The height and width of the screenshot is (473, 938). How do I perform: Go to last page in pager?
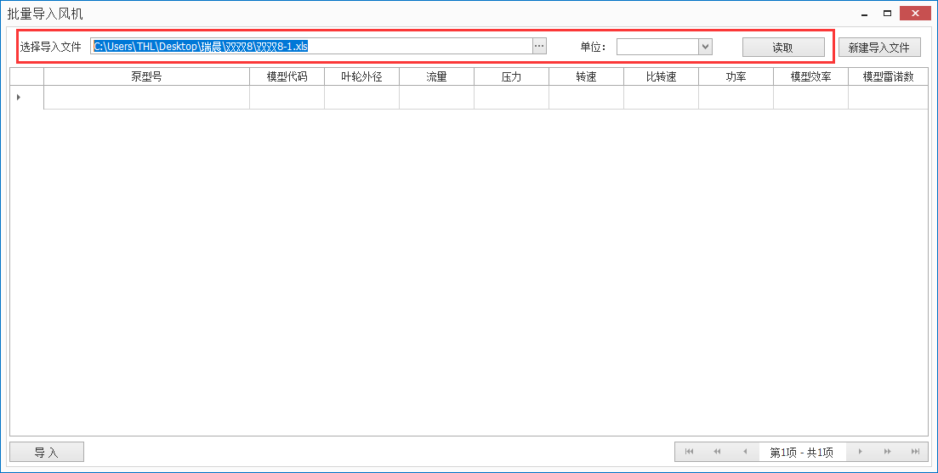[915, 452]
